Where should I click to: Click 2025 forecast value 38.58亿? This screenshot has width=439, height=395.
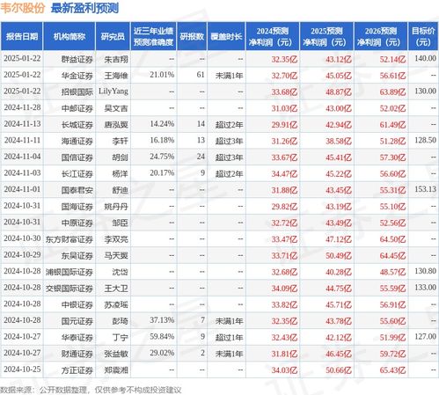click(339, 142)
